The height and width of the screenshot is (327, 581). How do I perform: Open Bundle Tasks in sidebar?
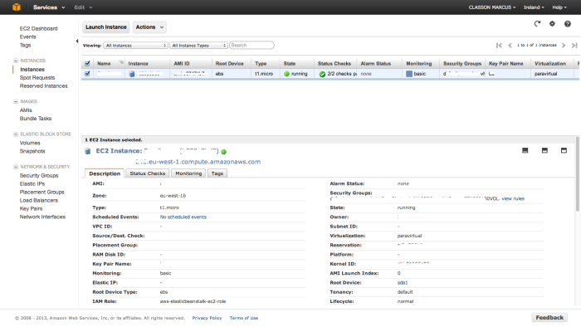[36, 119]
